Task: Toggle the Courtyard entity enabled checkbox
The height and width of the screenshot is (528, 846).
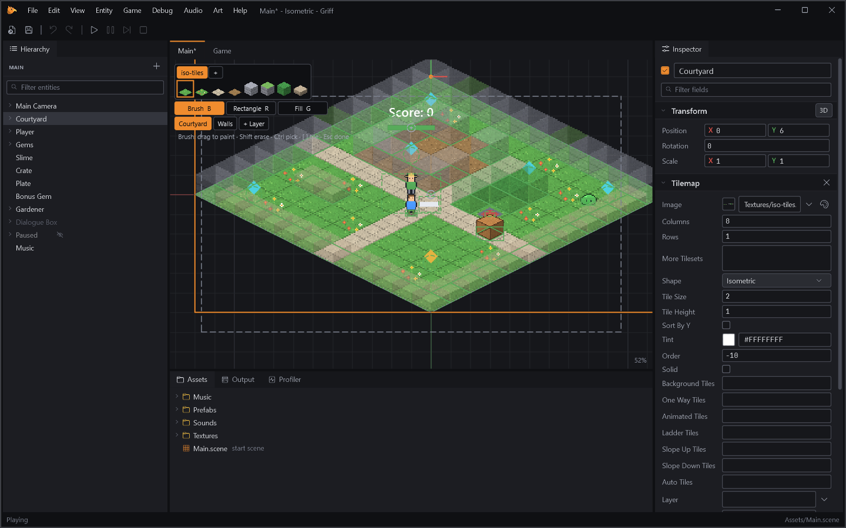Action: [x=665, y=70]
